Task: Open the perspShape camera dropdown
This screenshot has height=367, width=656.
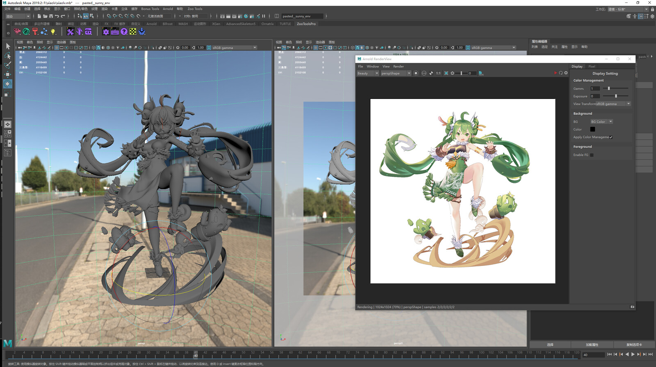Action: pos(396,73)
